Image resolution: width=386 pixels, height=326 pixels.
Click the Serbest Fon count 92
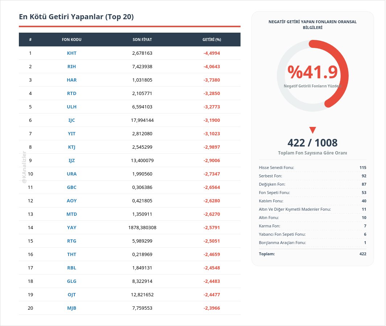364,176
